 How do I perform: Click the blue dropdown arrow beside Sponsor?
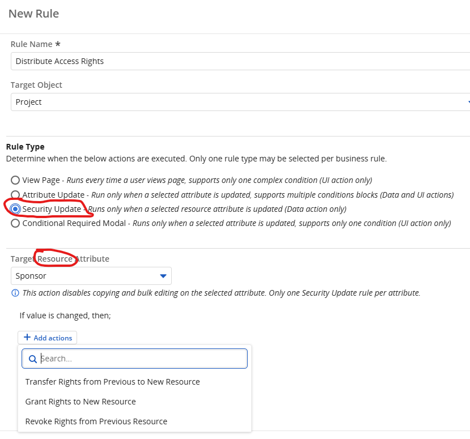pyautogui.click(x=163, y=276)
